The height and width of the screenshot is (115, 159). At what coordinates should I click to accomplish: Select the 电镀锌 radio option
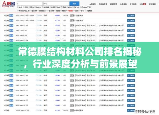(x=43, y=7)
